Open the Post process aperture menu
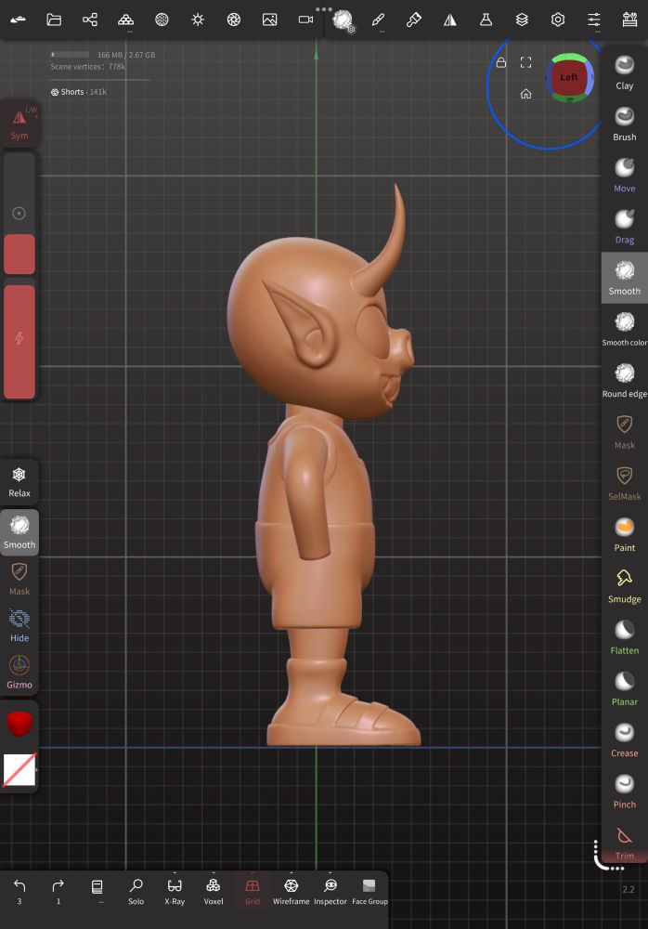Viewport: 648px width, 929px height. (x=234, y=20)
